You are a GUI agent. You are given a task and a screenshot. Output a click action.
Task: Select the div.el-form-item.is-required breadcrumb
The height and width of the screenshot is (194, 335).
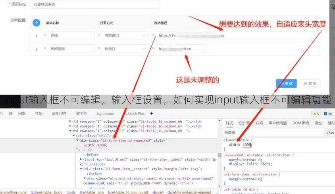coord(189,192)
